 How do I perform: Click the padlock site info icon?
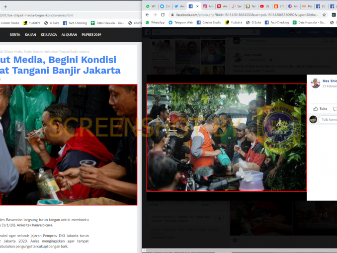pos(172,15)
